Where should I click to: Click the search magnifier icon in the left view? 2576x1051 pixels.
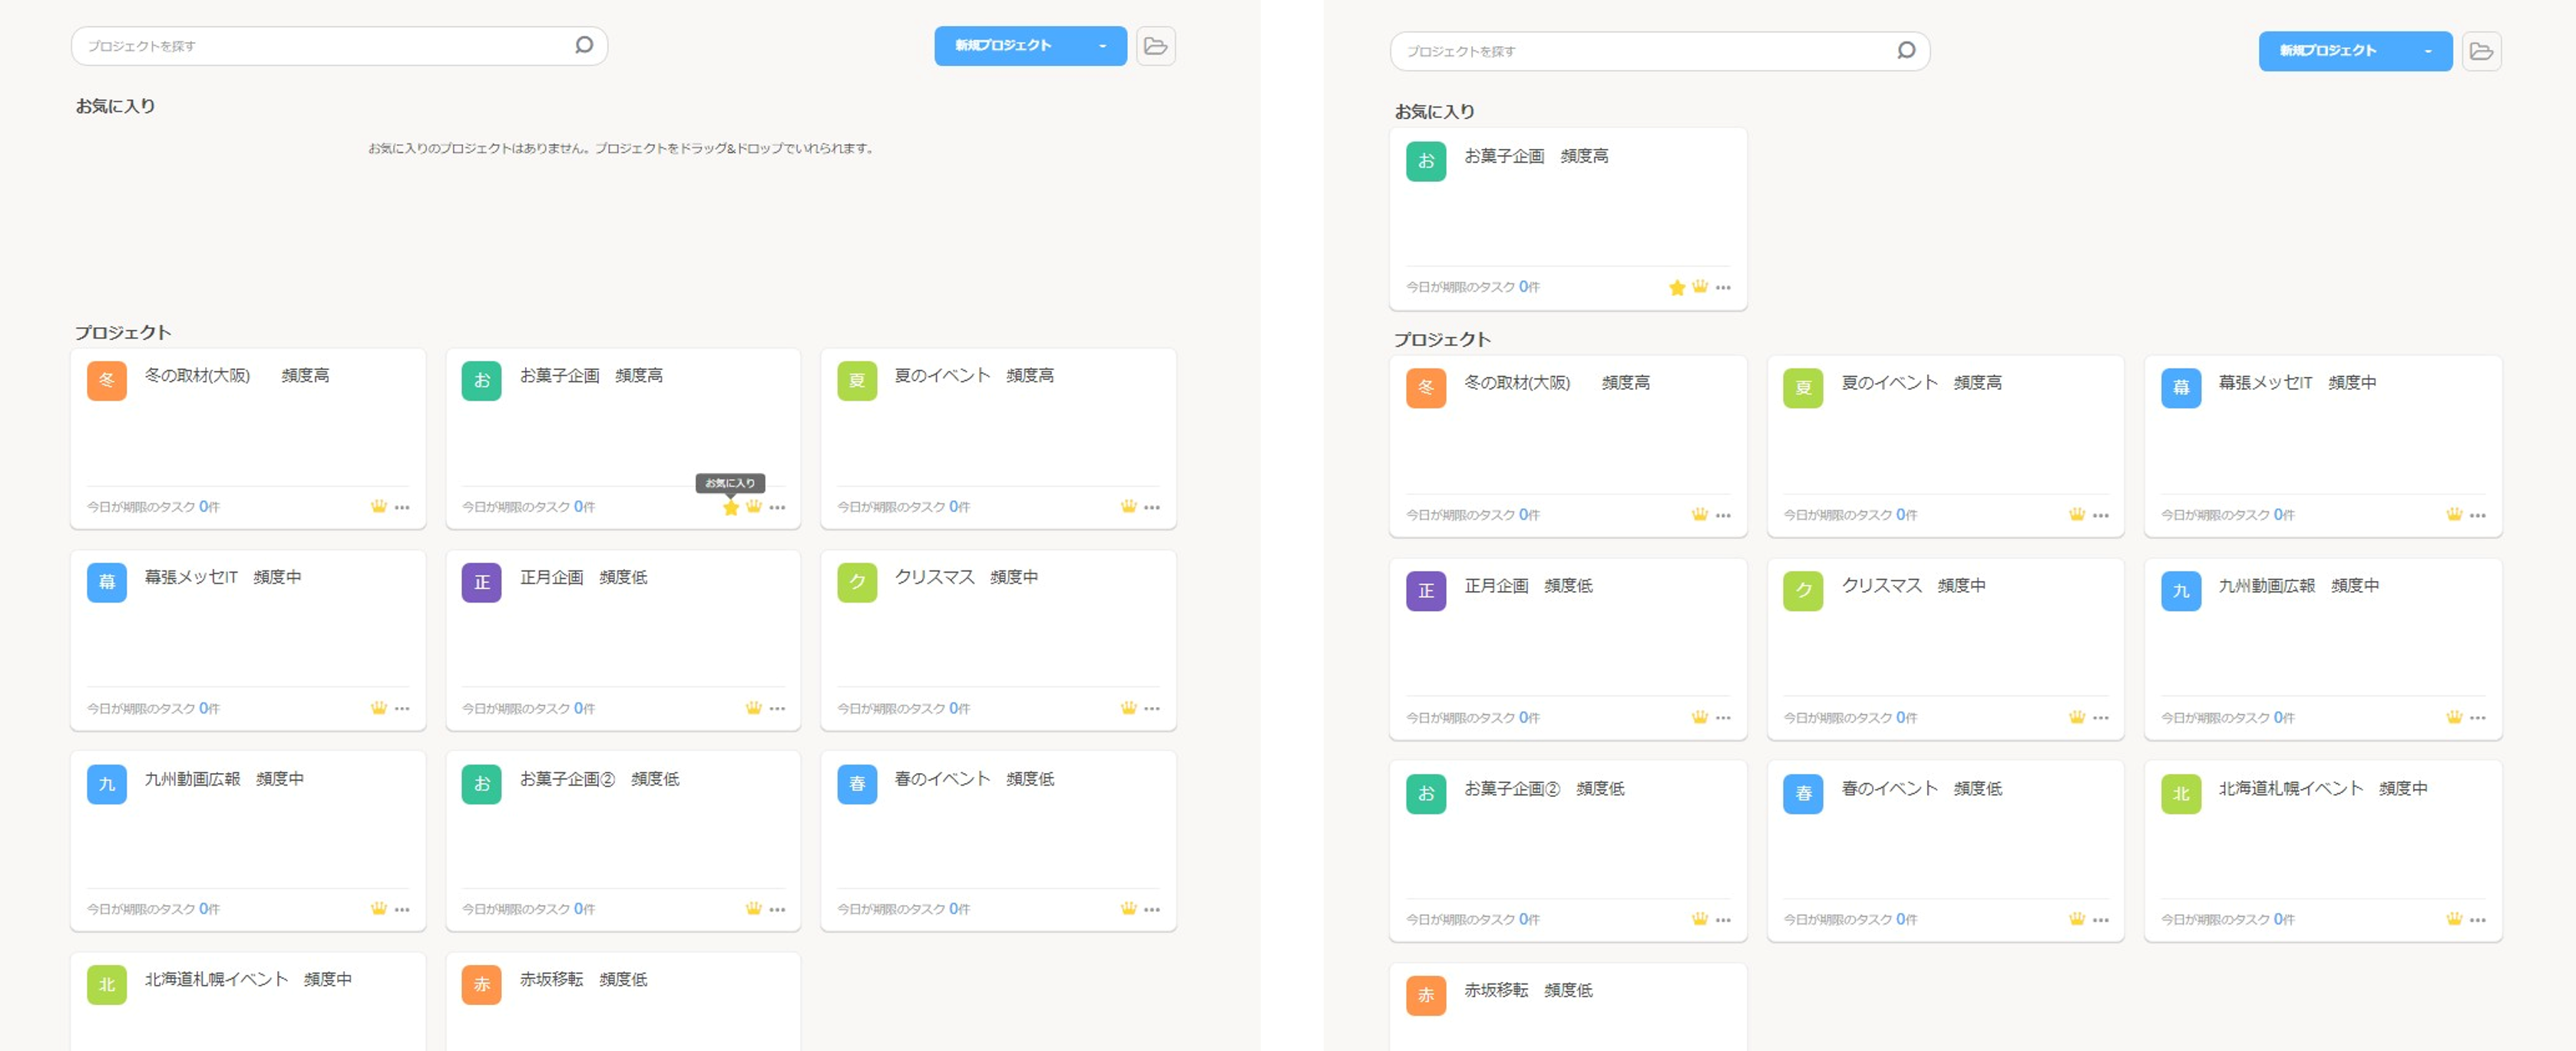pos(584,45)
